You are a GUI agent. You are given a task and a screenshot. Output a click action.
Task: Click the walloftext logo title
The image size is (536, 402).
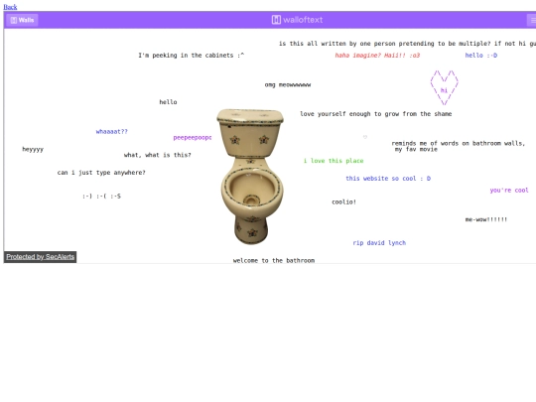[x=297, y=20]
